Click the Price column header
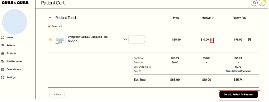 (x=176, y=18)
